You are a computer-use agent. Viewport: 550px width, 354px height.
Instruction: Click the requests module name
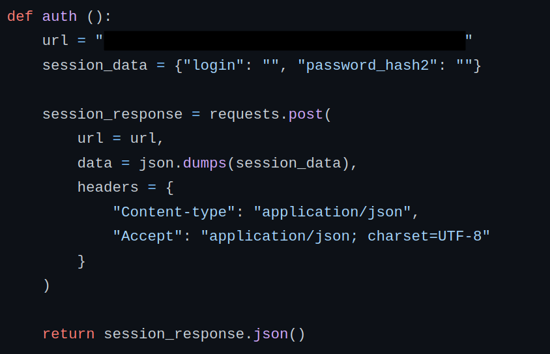244,114
